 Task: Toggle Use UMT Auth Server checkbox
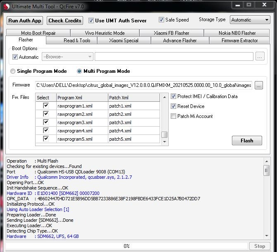point(91,20)
